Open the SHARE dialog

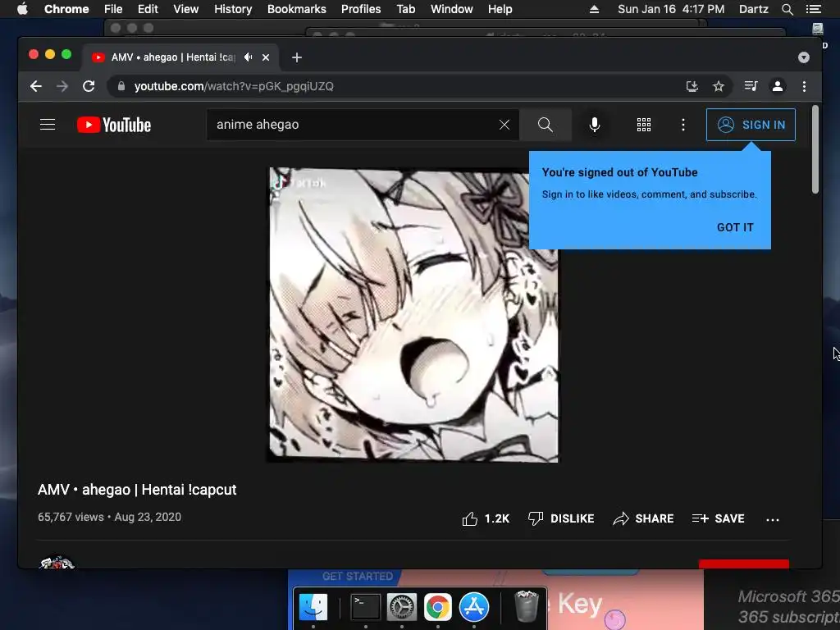point(643,518)
